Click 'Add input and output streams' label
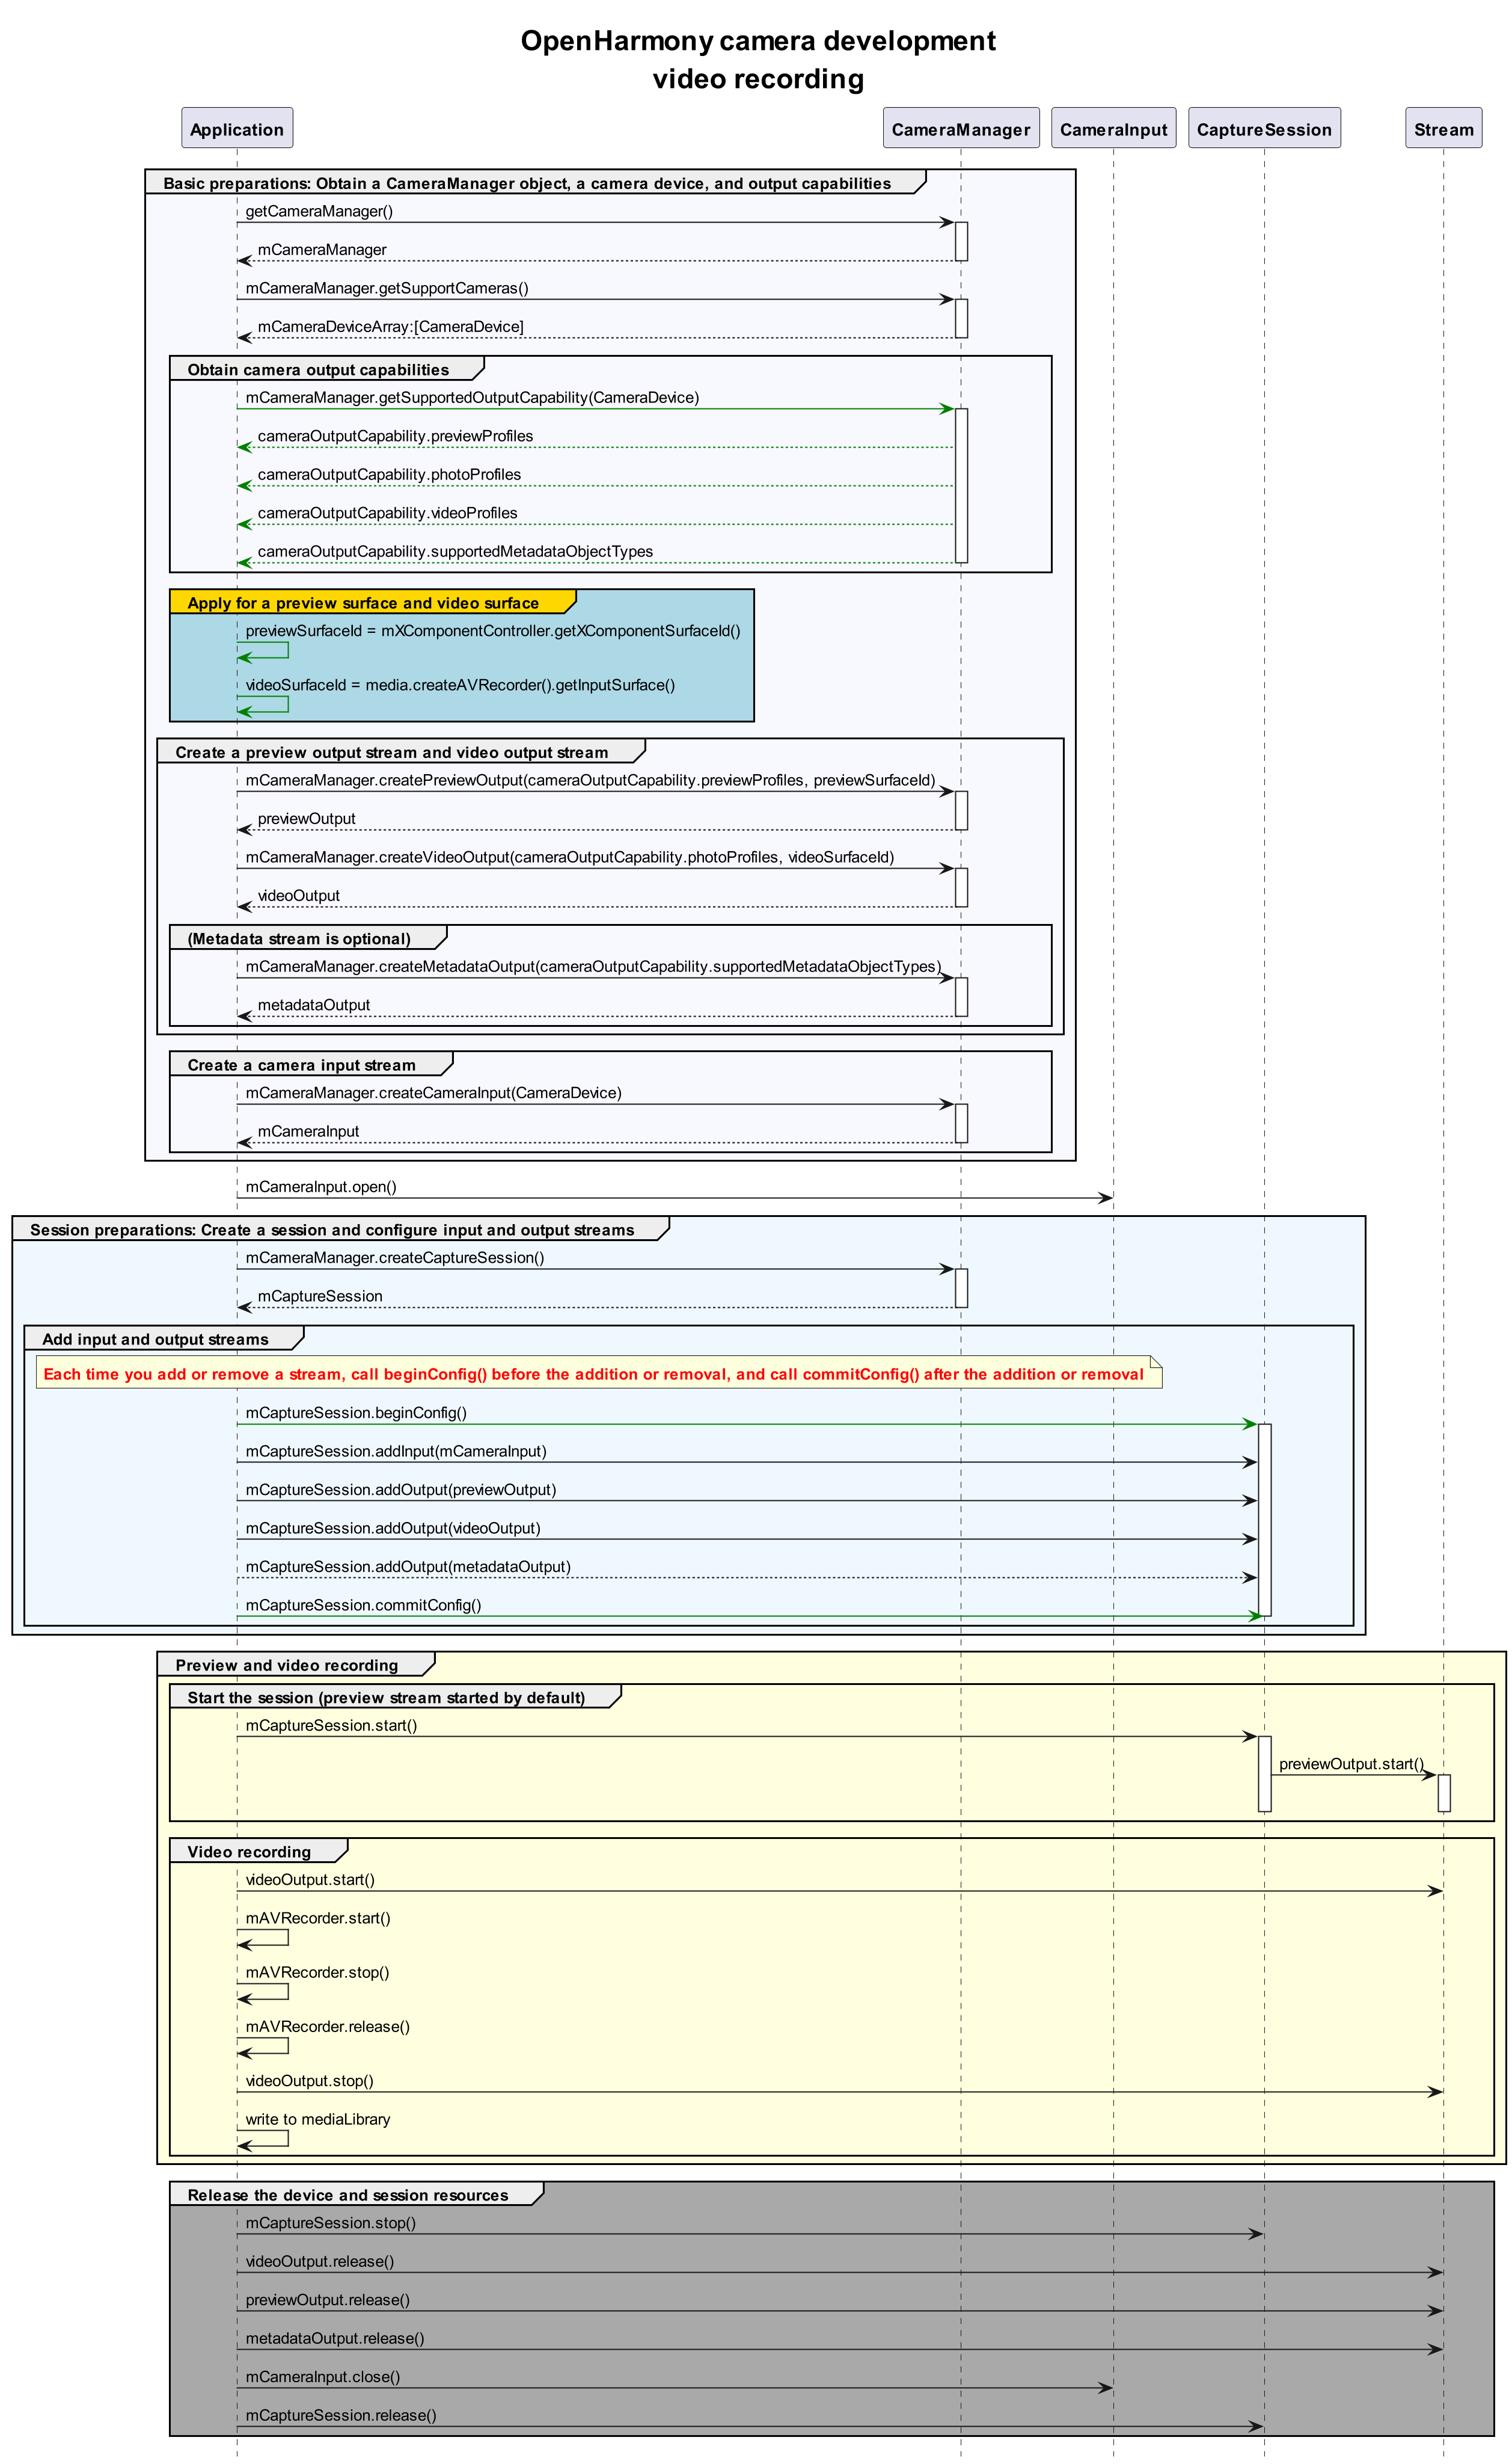1512x2464 pixels. 155,1340
